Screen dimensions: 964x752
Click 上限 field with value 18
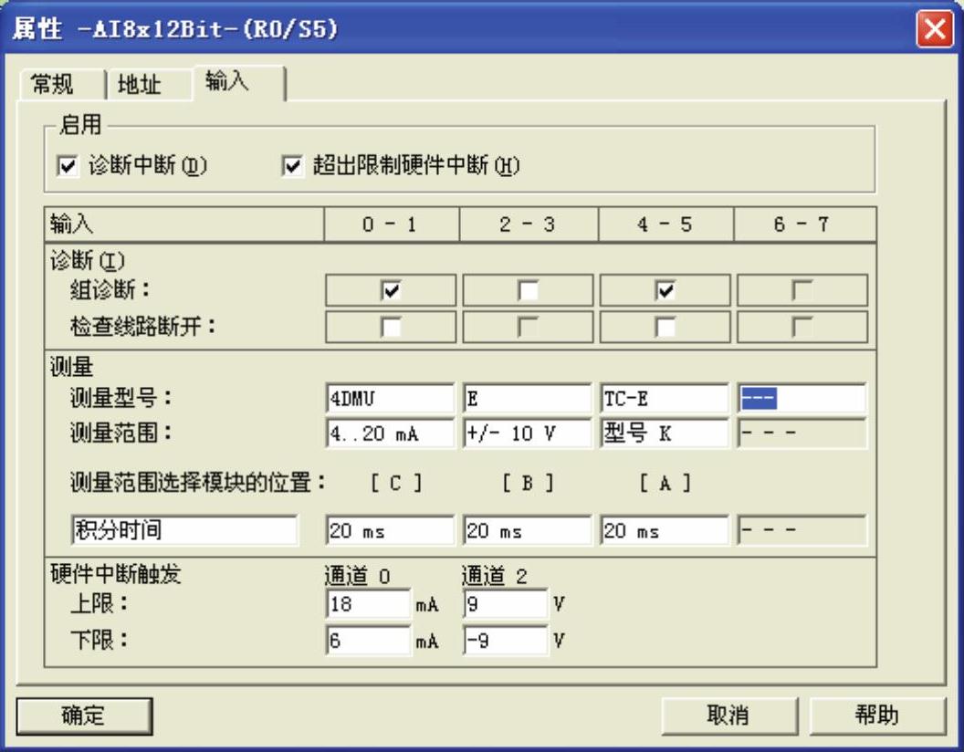(368, 604)
